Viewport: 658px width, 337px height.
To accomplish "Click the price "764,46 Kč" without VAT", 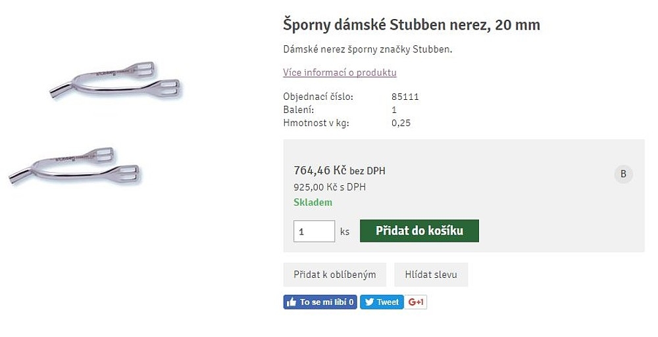I will 320,171.
